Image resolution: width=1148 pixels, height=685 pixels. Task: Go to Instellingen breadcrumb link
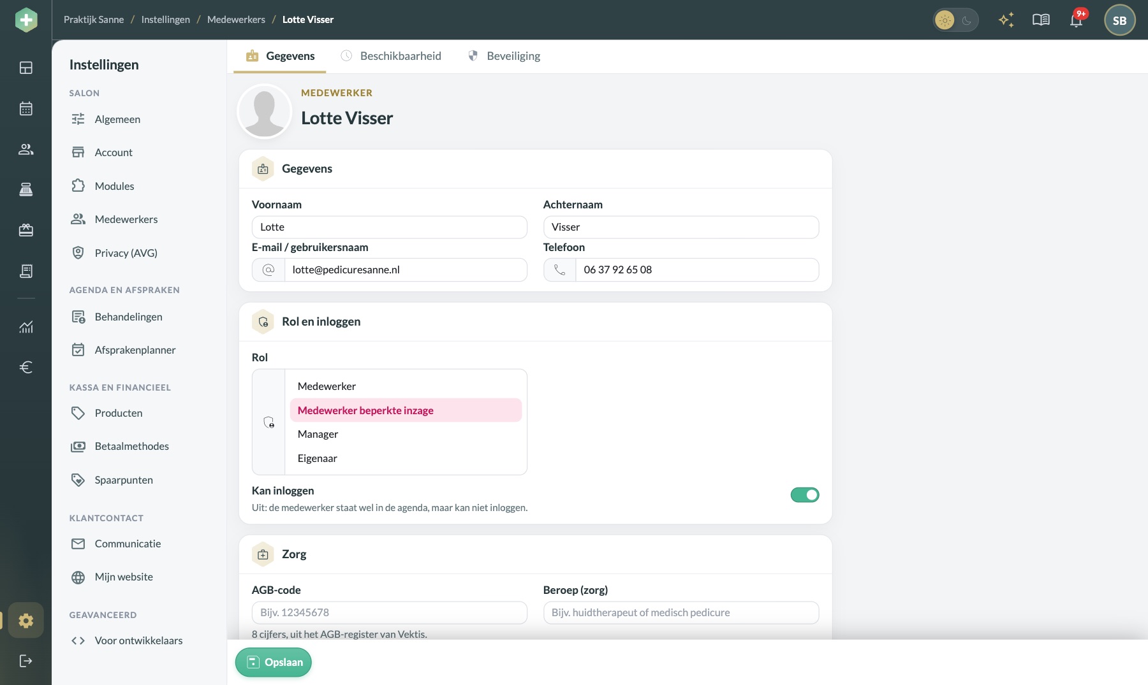pyautogui.click(x=165, y=20)
